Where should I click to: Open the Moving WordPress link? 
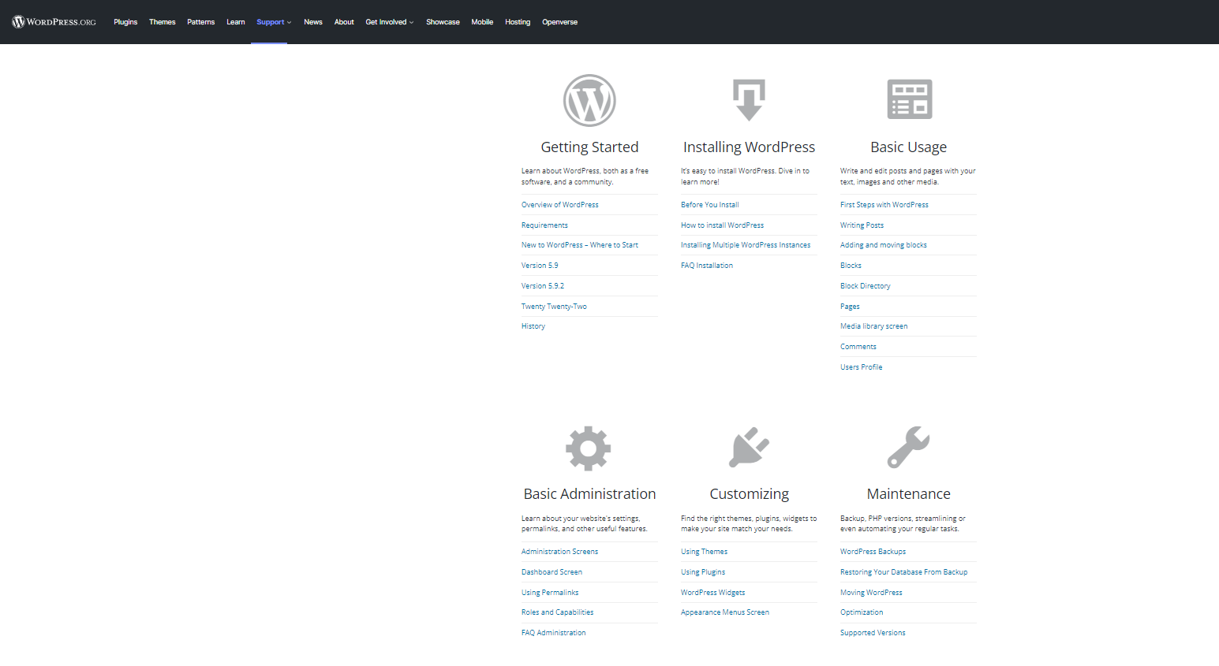pos(871,593)
